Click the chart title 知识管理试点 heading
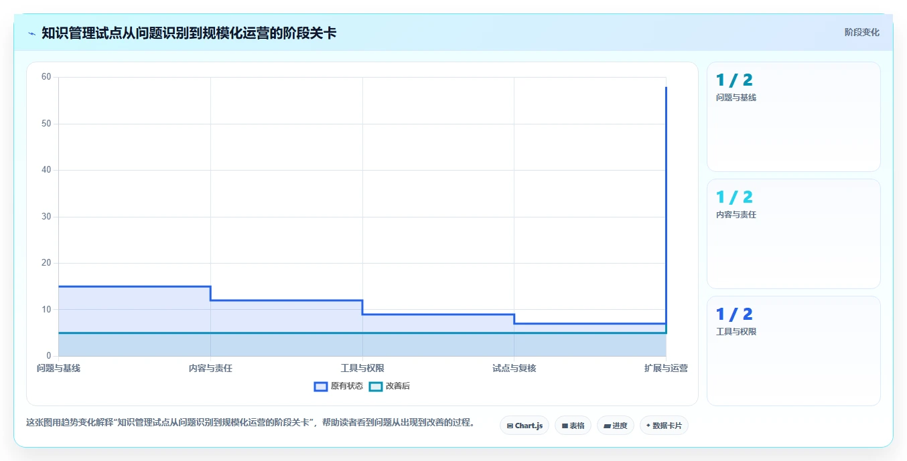 (x=189, y=33)
